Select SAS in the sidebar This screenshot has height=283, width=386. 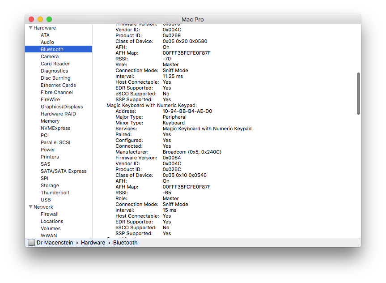(x=45, y=164)
